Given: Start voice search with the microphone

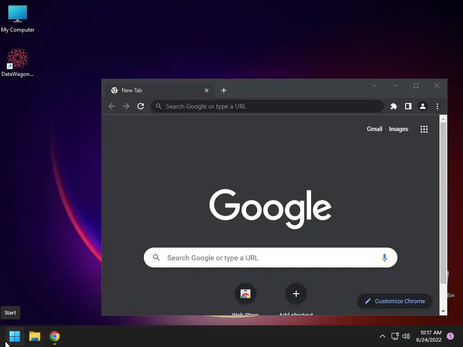Looking at the screenshot, I should pyautogui.click(x=384, y=258).
